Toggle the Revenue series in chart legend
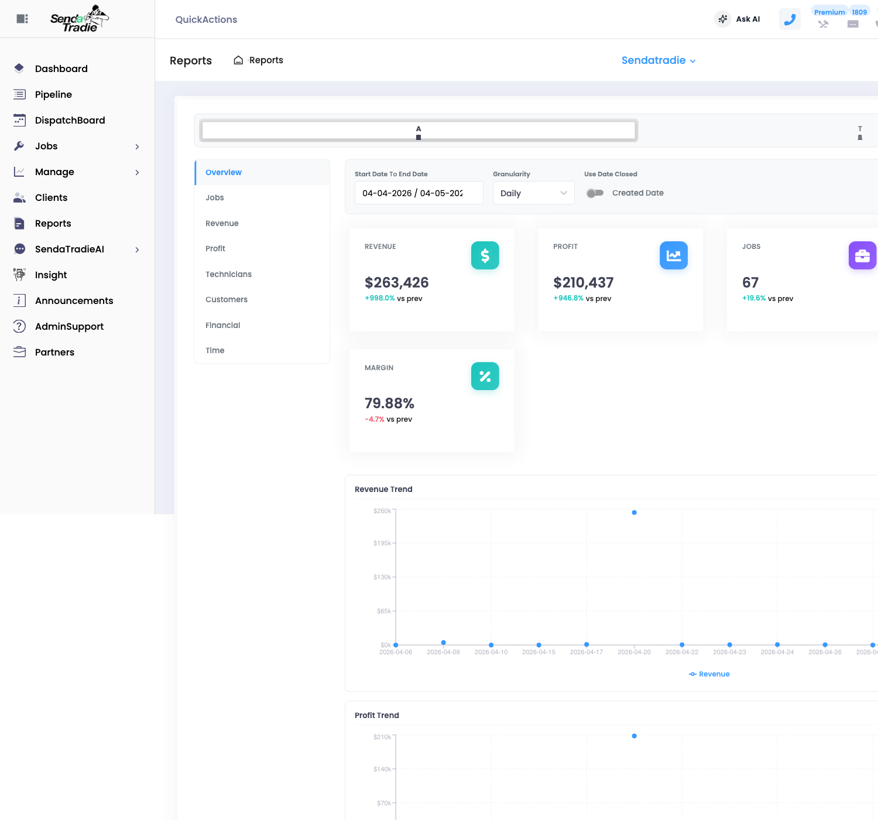878x820 pixels. (709, 674)
